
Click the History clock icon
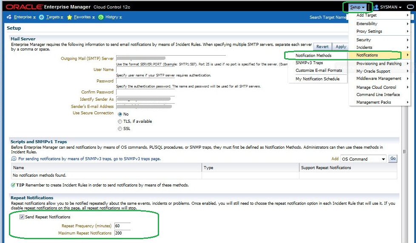[x=101, y=17]
